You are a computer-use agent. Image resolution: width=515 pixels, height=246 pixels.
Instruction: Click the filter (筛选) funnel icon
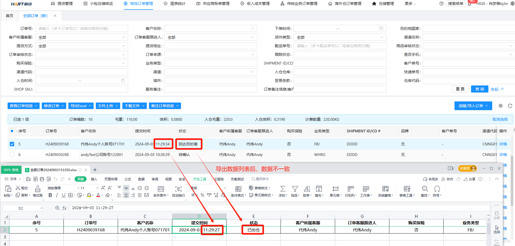(x=295, y=189)
